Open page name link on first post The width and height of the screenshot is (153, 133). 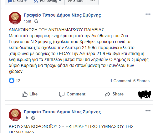pyautogui.click(x=62, y=15)
